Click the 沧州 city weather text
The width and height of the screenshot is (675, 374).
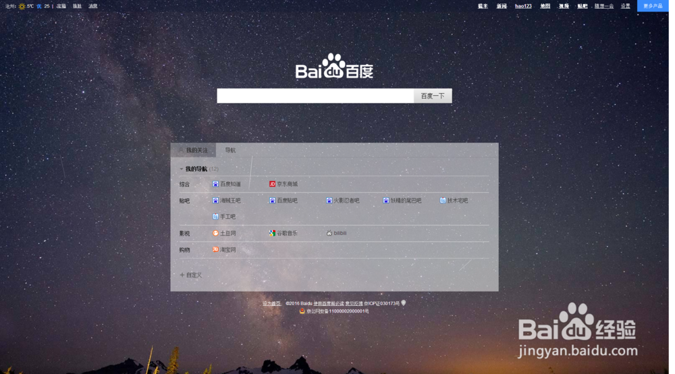pyautogui.click(x=10, y=6)
